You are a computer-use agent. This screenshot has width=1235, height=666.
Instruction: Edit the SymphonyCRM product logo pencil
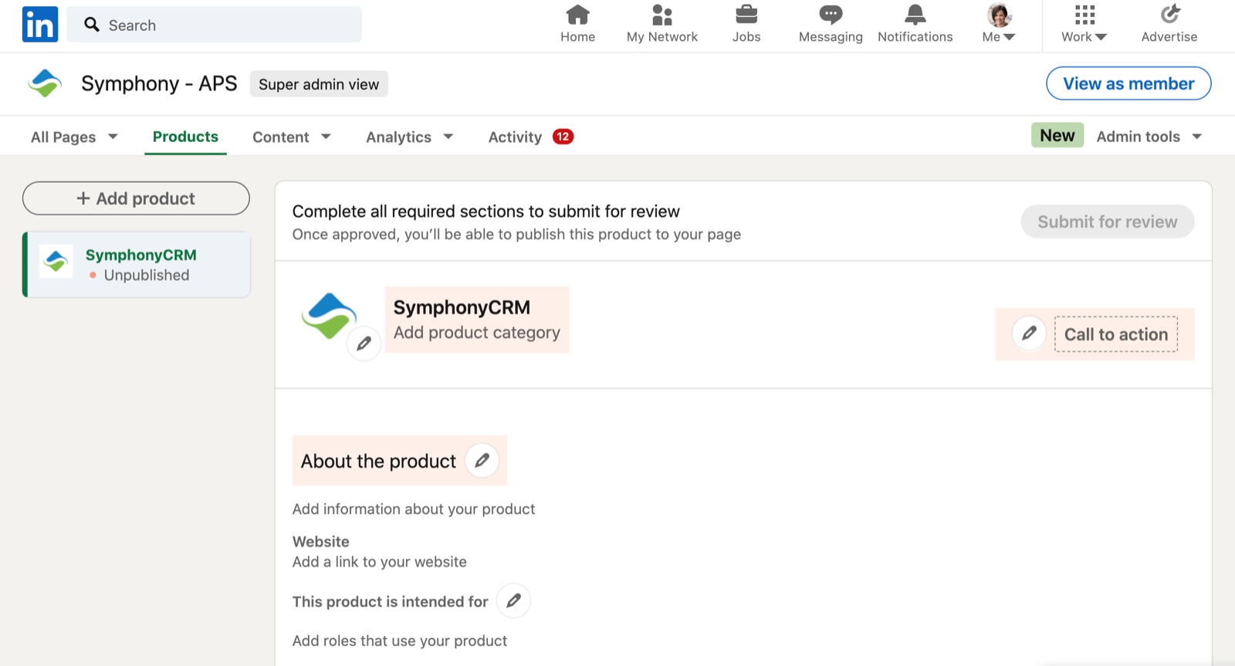(364, 343)
